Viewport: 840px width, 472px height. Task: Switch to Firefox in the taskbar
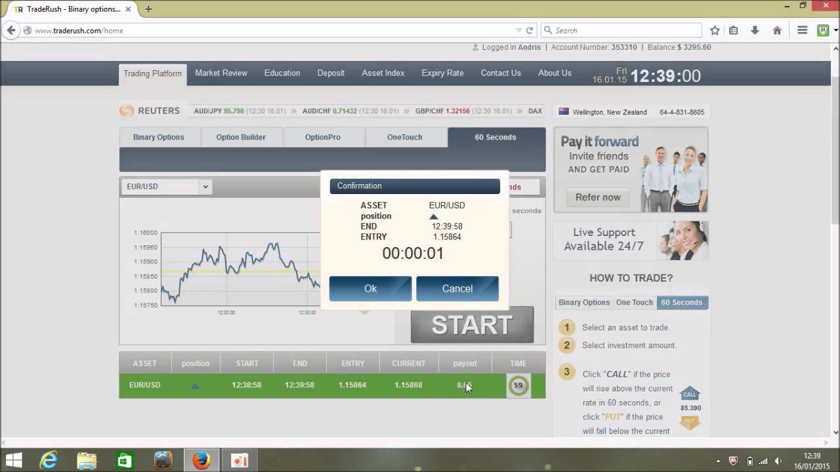[201, 461]
